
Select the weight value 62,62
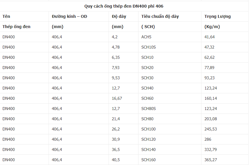pyautogui.click(x=209, y=57)
